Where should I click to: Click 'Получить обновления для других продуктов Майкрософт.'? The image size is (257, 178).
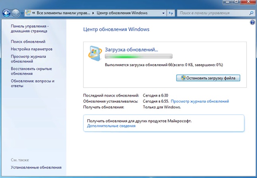[x=139, y=121]
